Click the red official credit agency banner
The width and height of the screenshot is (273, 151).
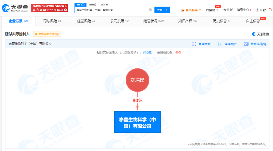click(x=49, y=8)
